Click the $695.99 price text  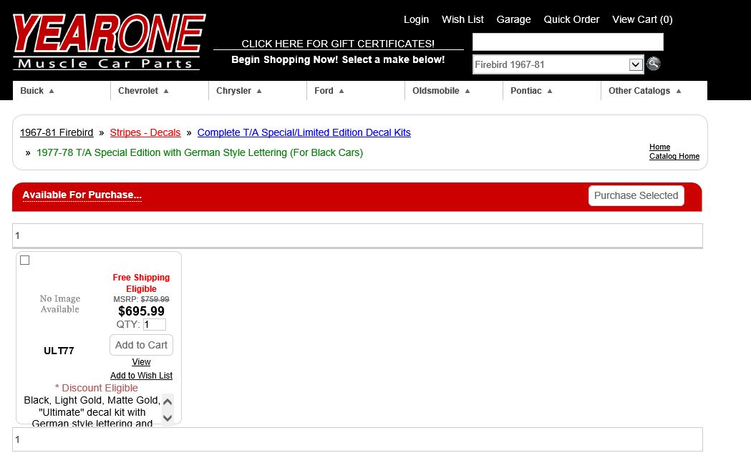click(141, 311)
